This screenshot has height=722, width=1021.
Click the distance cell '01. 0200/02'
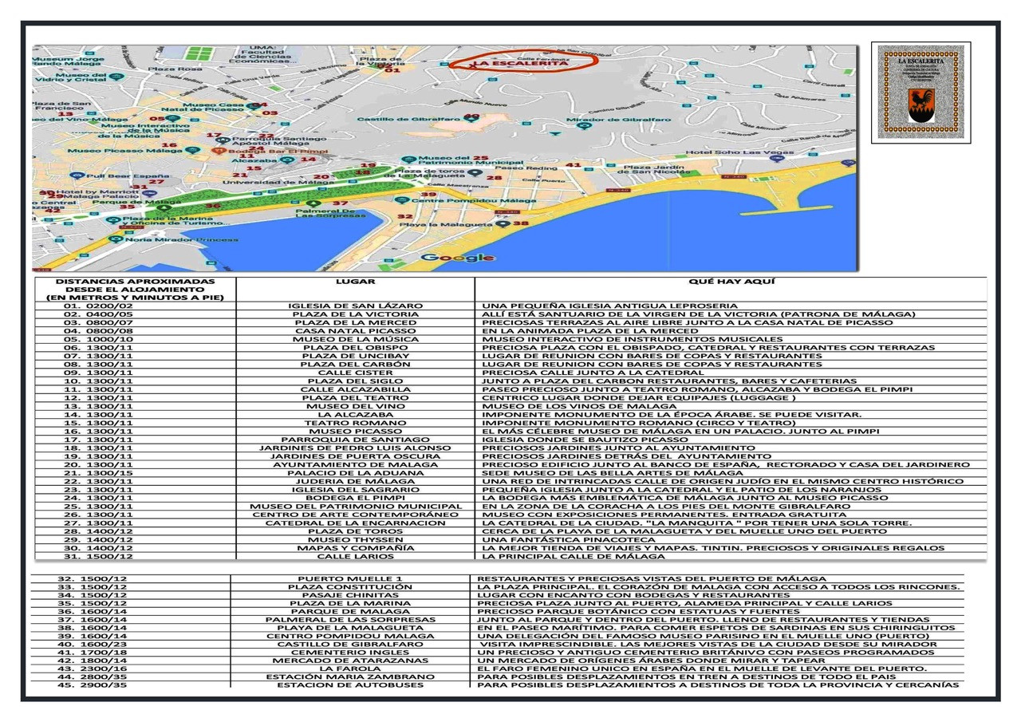coord(99,306)
